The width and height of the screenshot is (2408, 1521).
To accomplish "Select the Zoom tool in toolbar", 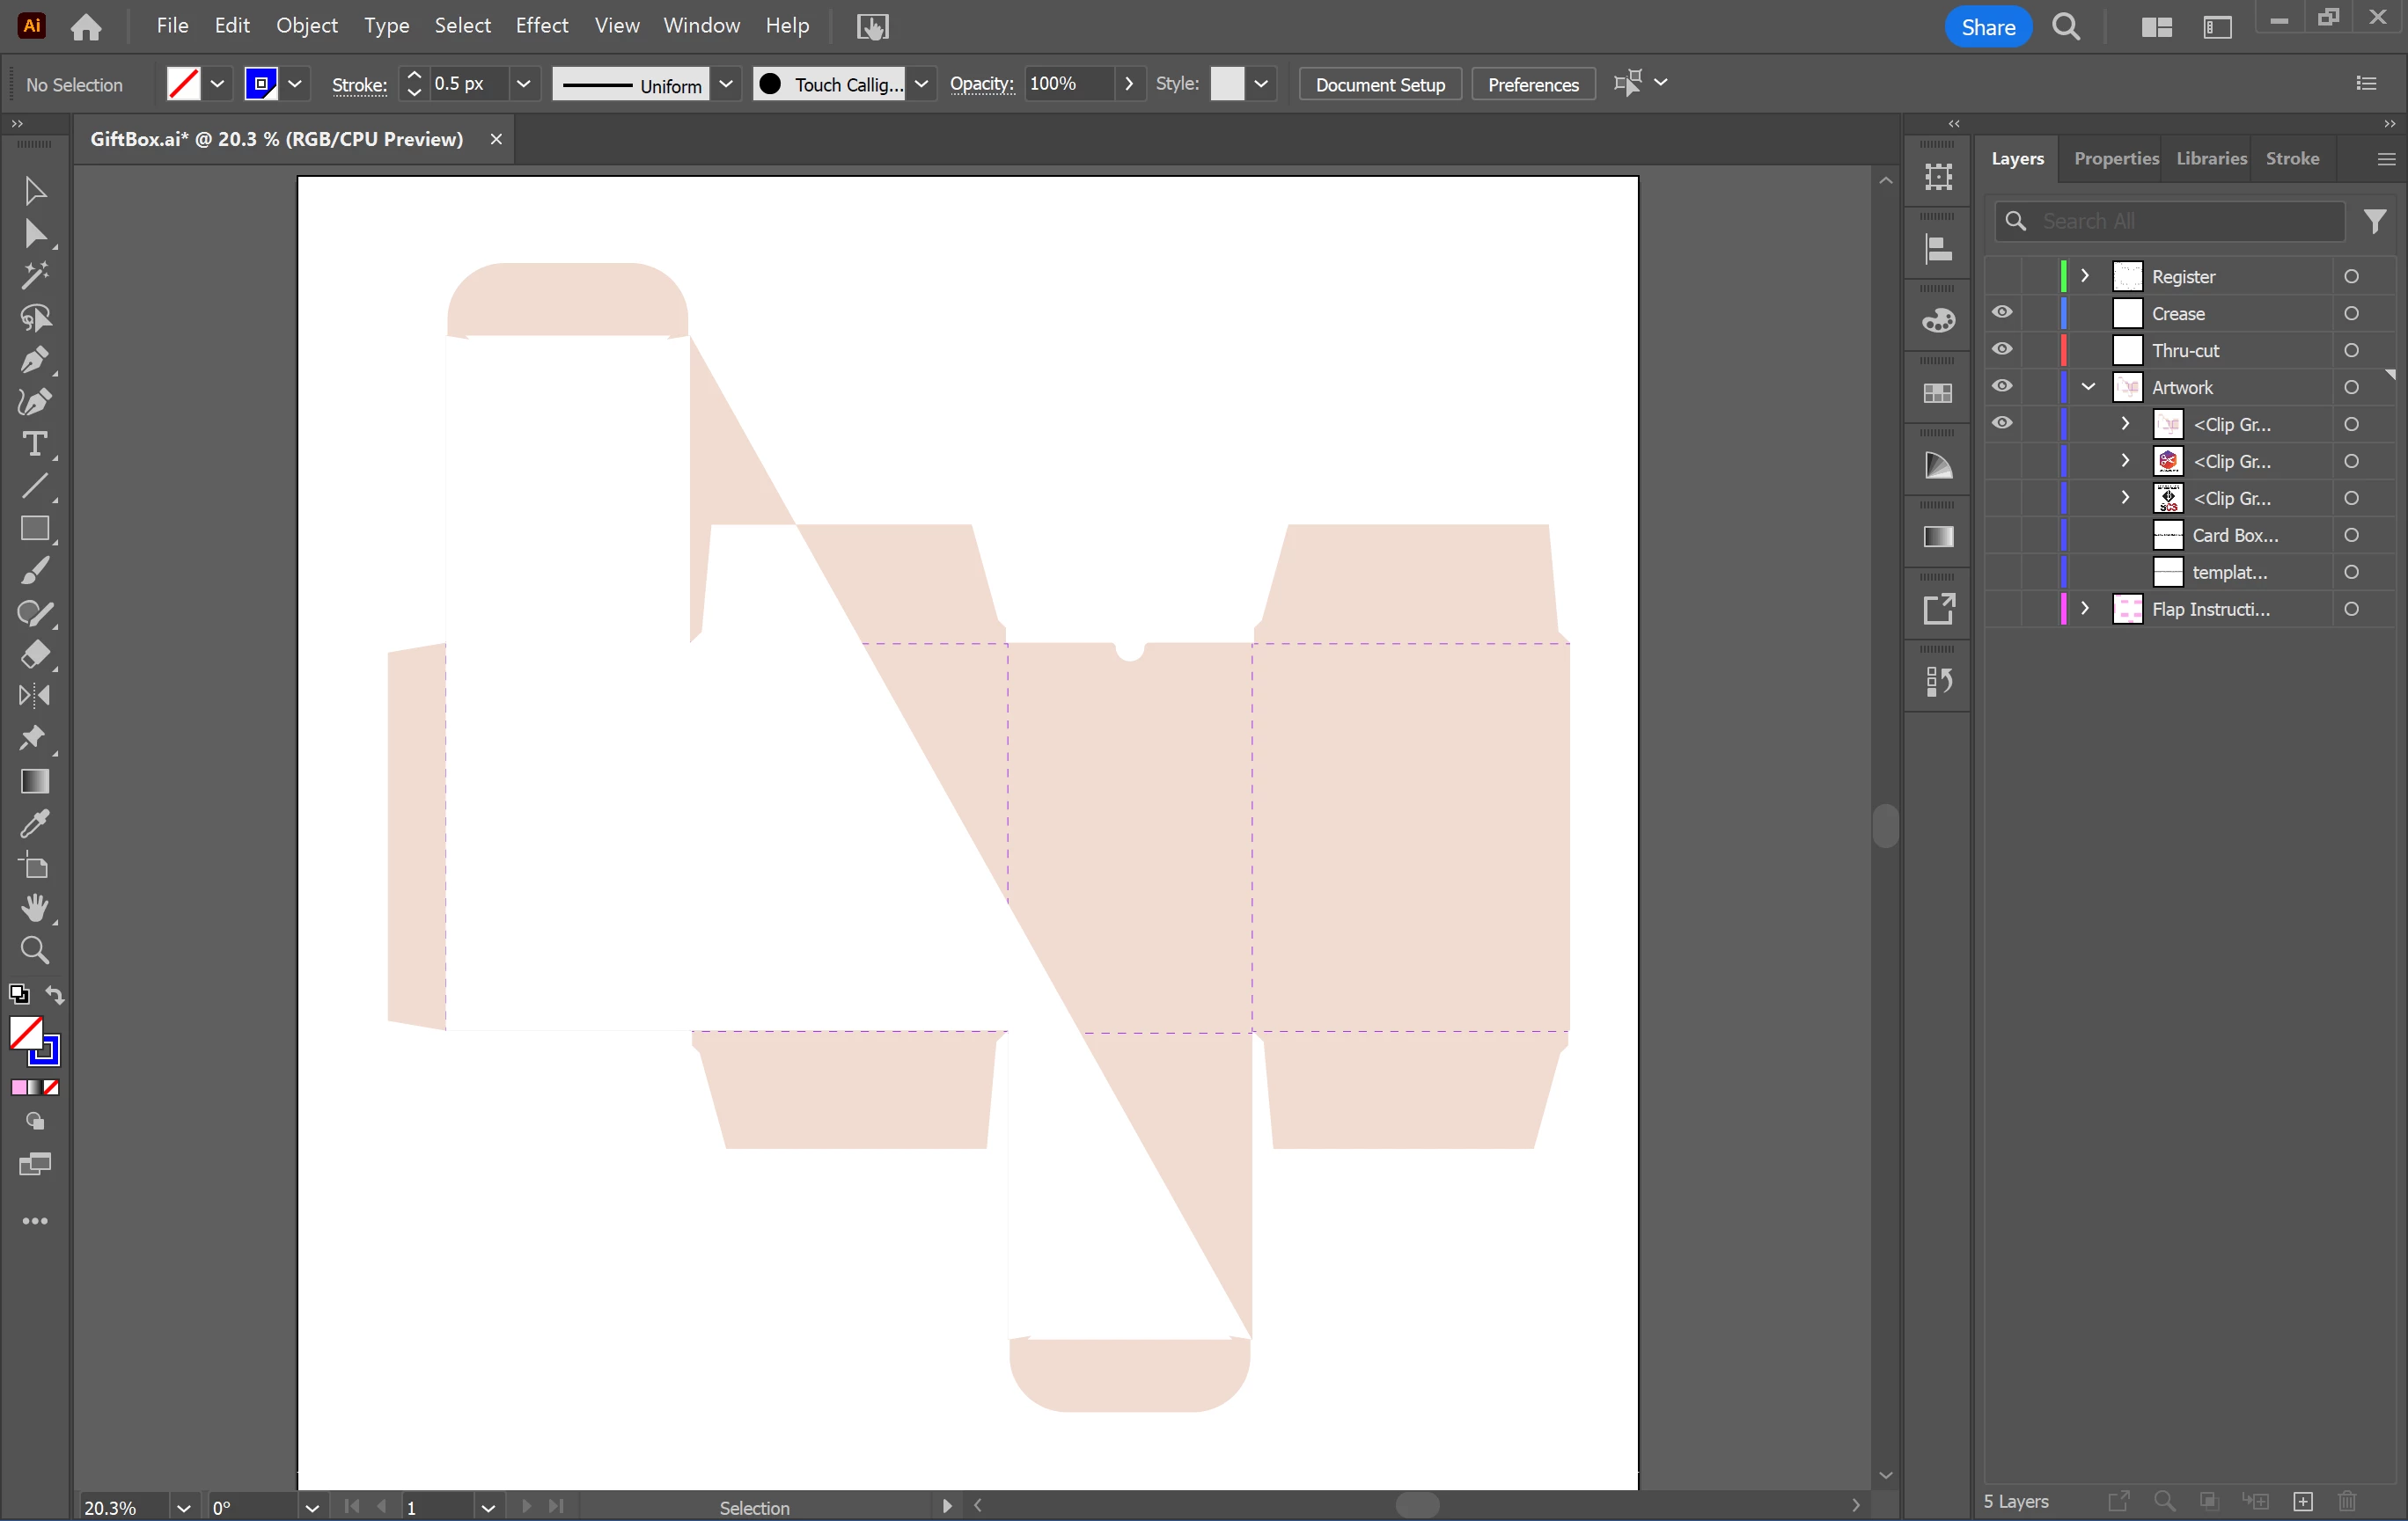I will coord(34,949).
